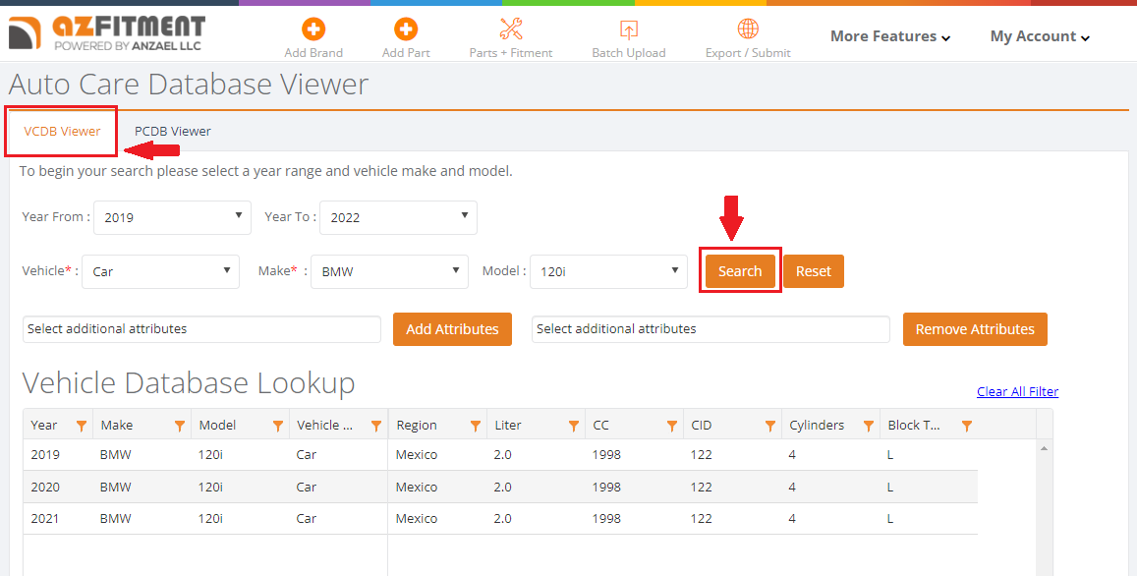Click the Remove Attributes button
This screenshot has height=576, width=1137.
(x=975, y=329)
